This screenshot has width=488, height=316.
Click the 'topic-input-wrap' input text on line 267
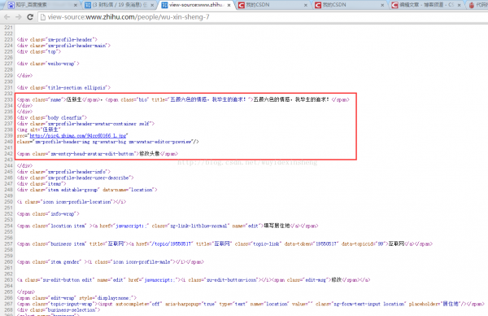[251, 304]
